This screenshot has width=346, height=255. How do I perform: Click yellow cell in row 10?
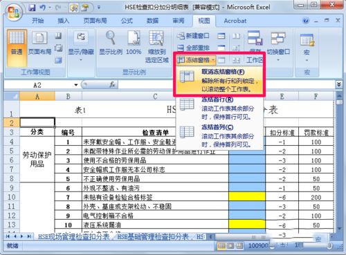247,196
